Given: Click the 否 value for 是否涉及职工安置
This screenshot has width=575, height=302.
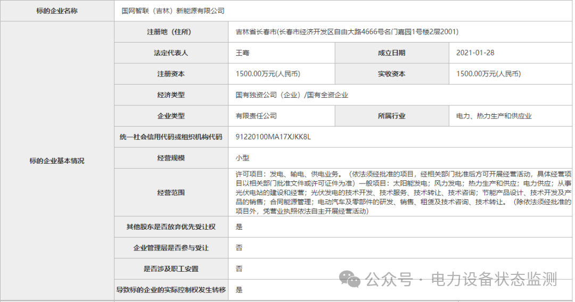Looking at the screenshot, I should (239, 269).
